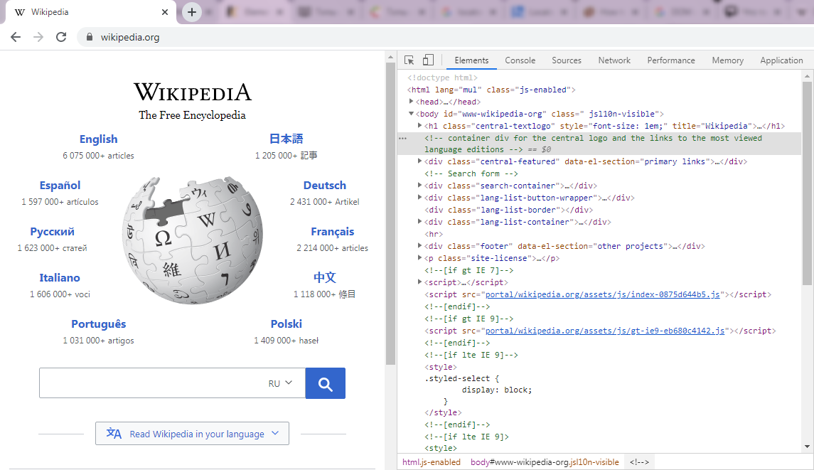The image size is (814, 470).
Task: Expand the central-featured div node
Action: [419, 161]
